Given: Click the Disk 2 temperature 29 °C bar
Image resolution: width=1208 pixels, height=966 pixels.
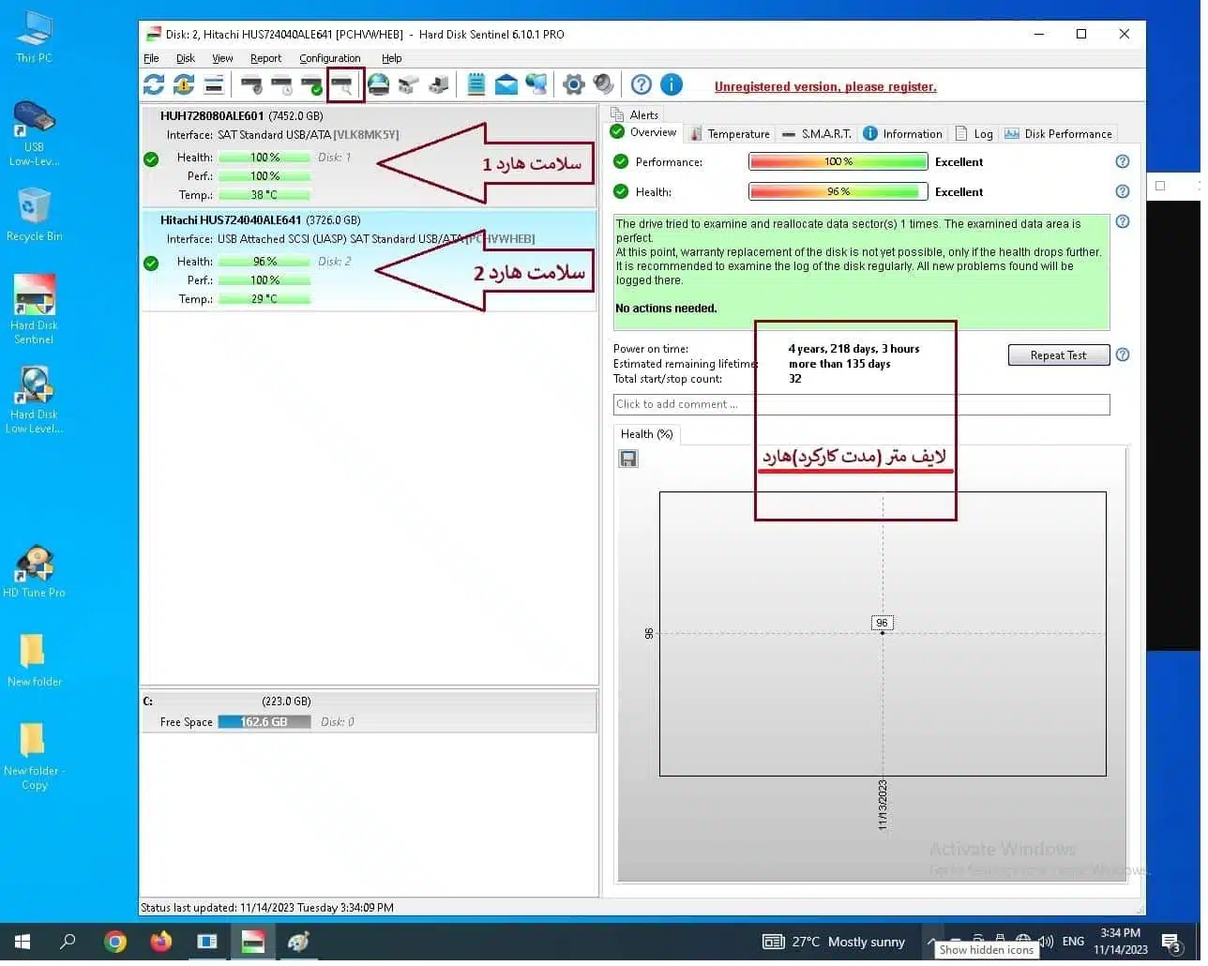Looking at the screenshot, I should [x=264, y=299].
